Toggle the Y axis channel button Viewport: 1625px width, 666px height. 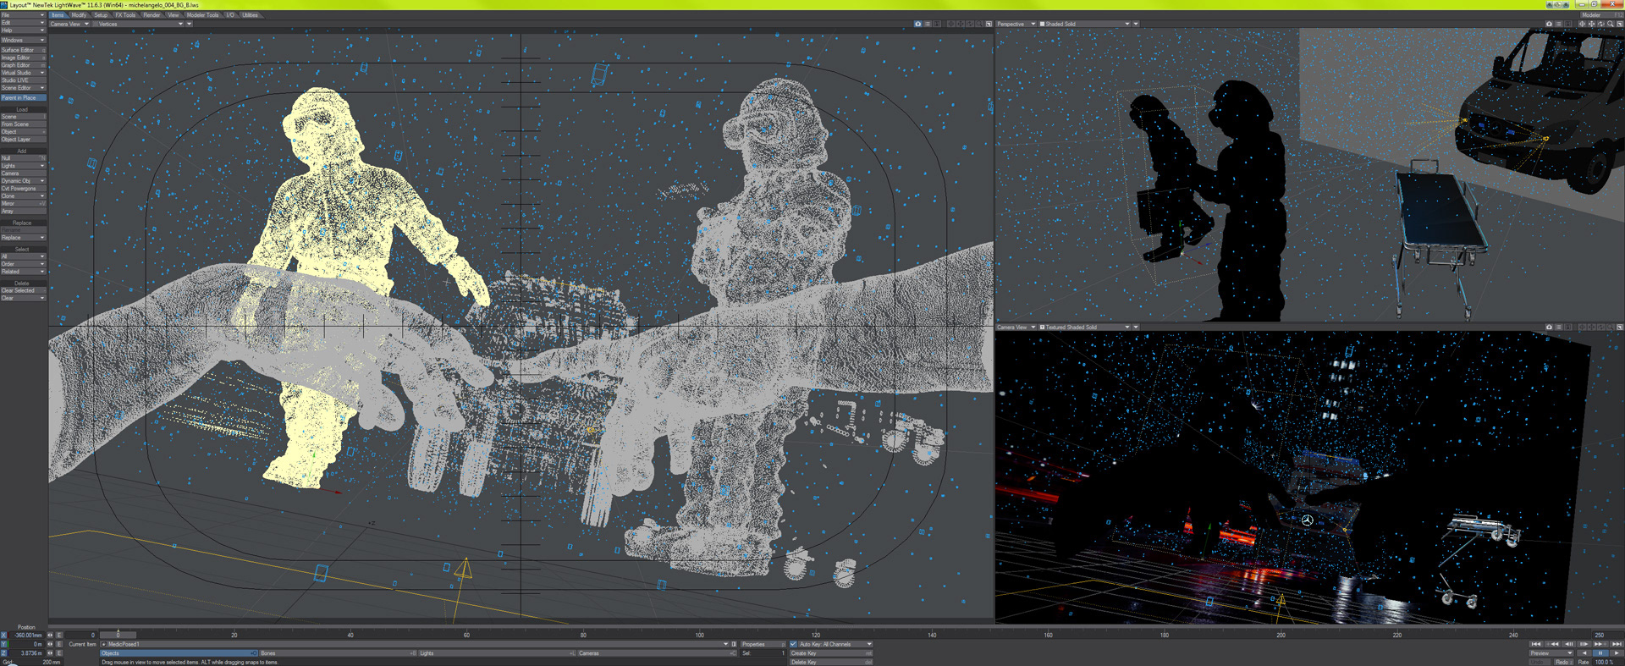pos(3,644)
